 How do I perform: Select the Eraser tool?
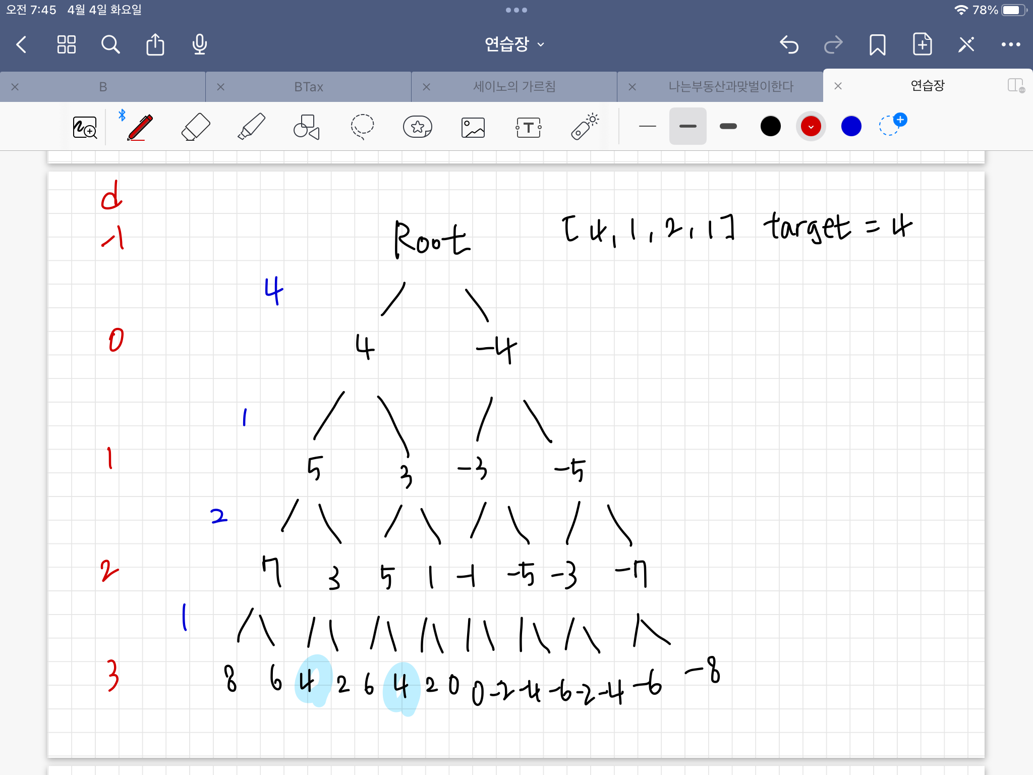(x=195, y=127)
